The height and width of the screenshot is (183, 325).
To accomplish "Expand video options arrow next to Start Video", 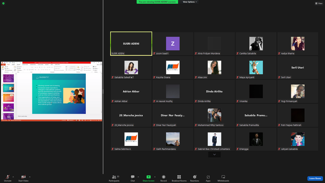I will point(29,177).
